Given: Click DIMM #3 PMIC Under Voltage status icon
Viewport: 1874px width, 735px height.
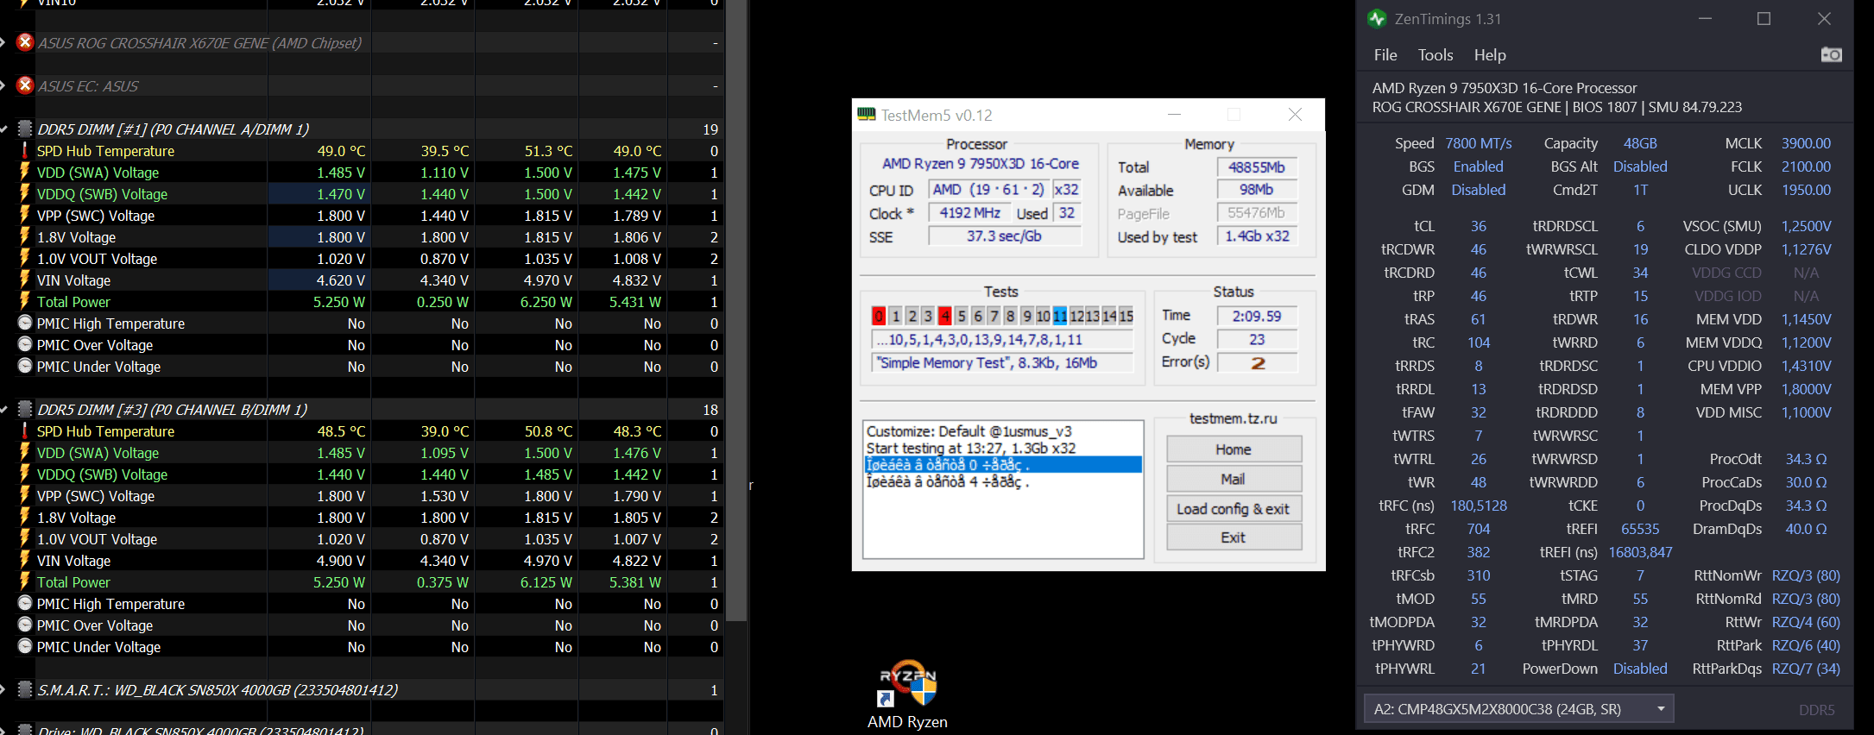Looking at the screenshot, I should [25, 646].
